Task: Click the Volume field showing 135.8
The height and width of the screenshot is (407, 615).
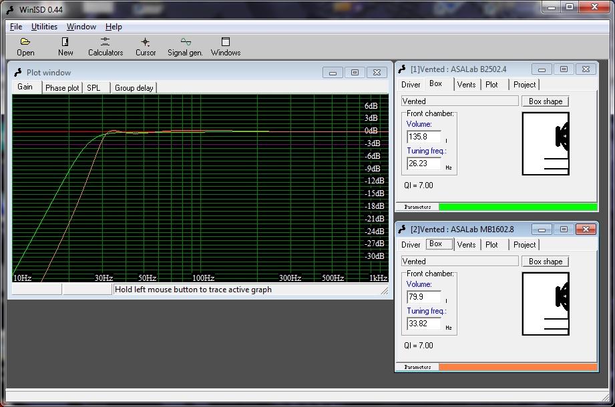Action: point(424,137)
